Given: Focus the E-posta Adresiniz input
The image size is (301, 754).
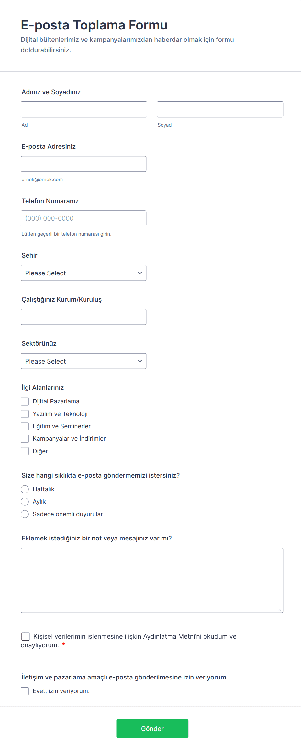Looking at the screenshot, I should 84,164.
